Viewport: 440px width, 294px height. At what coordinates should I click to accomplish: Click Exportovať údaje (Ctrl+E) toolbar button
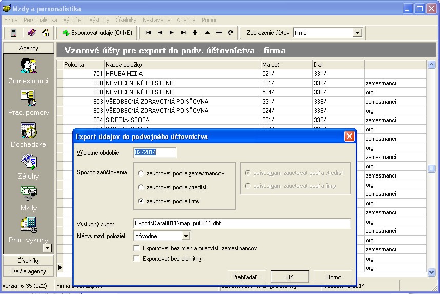pos(97,33)
